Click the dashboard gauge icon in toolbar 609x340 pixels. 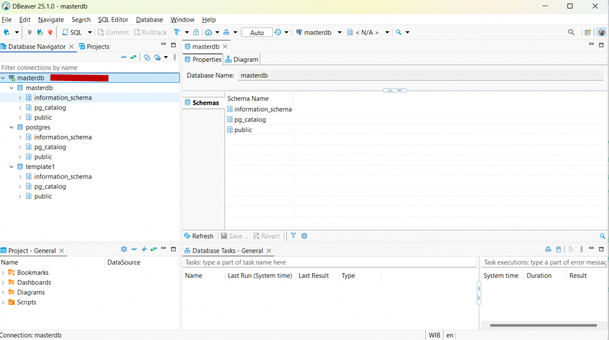[x=209, y=32]
